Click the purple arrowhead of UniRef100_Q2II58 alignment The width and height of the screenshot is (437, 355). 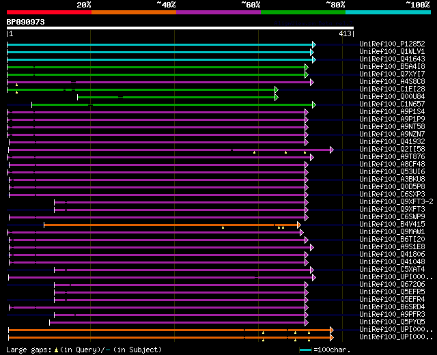coord(332,150)
